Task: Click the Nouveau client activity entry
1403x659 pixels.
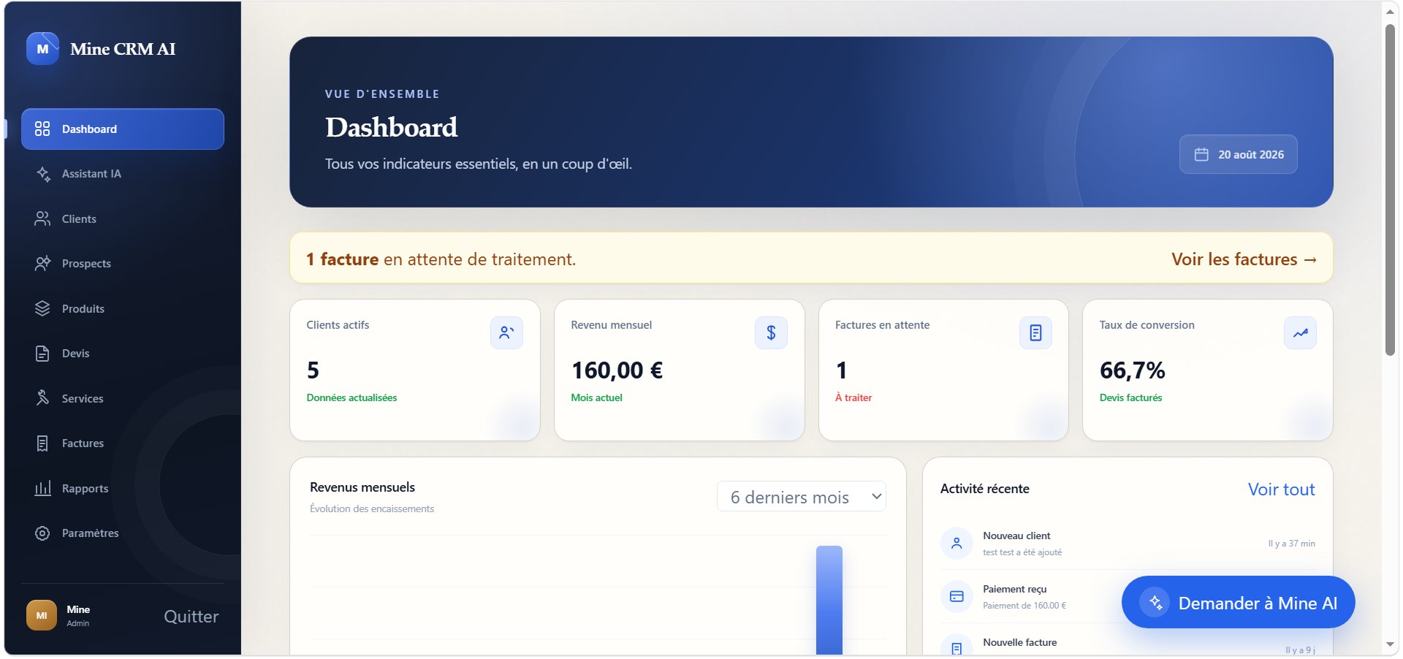Action: pyautogui.click(x=1128, y=544)
